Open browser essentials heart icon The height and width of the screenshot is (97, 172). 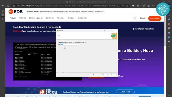point(153,6)
